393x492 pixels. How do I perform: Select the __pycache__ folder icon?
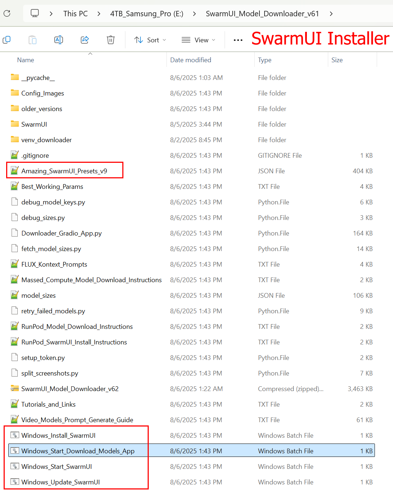pyautogui.click(x=15, y=77)
